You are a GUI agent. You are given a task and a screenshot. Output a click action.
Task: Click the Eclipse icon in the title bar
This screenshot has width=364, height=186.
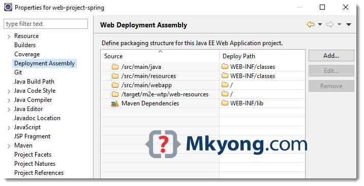coord(8,7)
